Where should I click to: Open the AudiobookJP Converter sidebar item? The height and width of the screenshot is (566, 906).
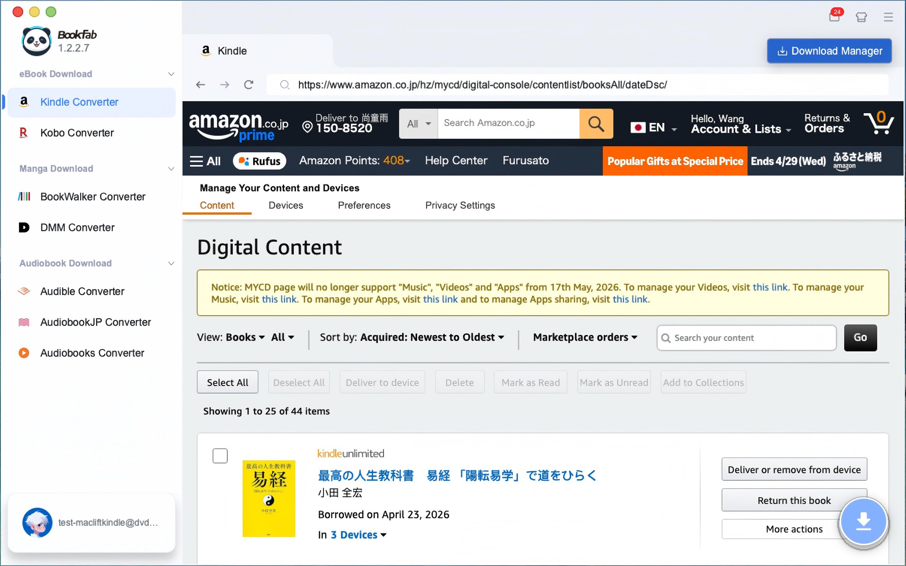click(x=91, y=322)
